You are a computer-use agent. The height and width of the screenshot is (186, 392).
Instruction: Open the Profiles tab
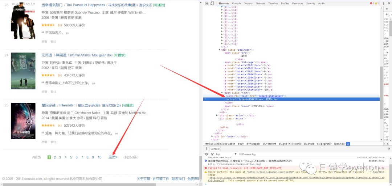(x=285, y=3)
